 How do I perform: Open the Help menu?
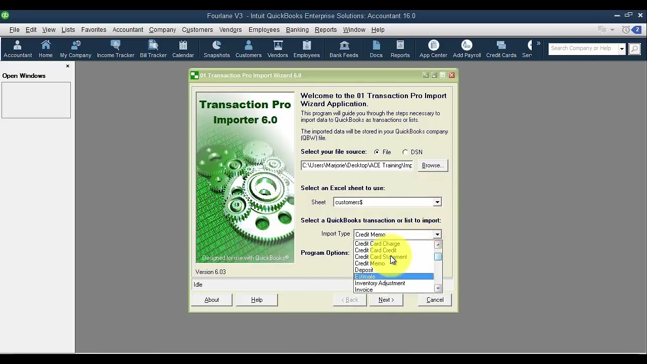[x=378, y=30]
